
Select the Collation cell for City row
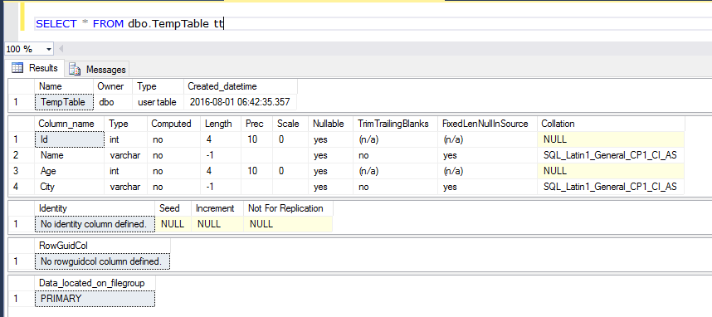tap(611, 187)
